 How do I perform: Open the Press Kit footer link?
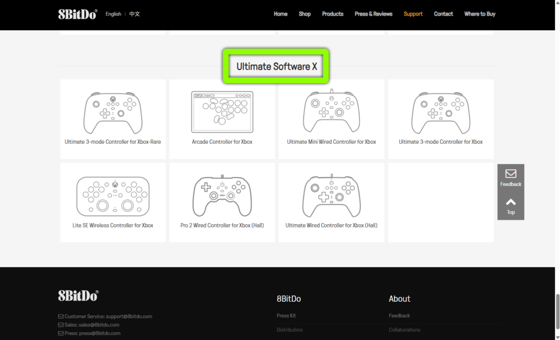click(x=286, y=316)
